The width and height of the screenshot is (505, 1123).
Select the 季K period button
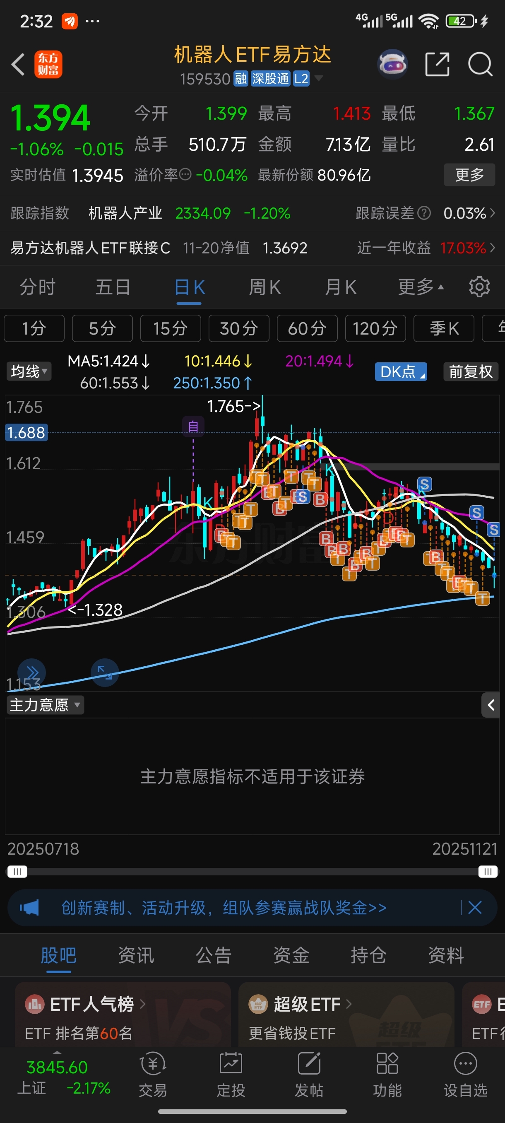(444, 328)
